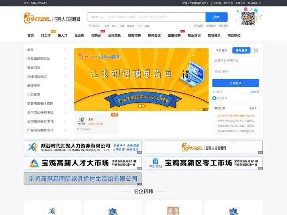Expand the 机械/设备/技工 category
The width and height of the screenshot is (287, 215).
pos(47,76)
